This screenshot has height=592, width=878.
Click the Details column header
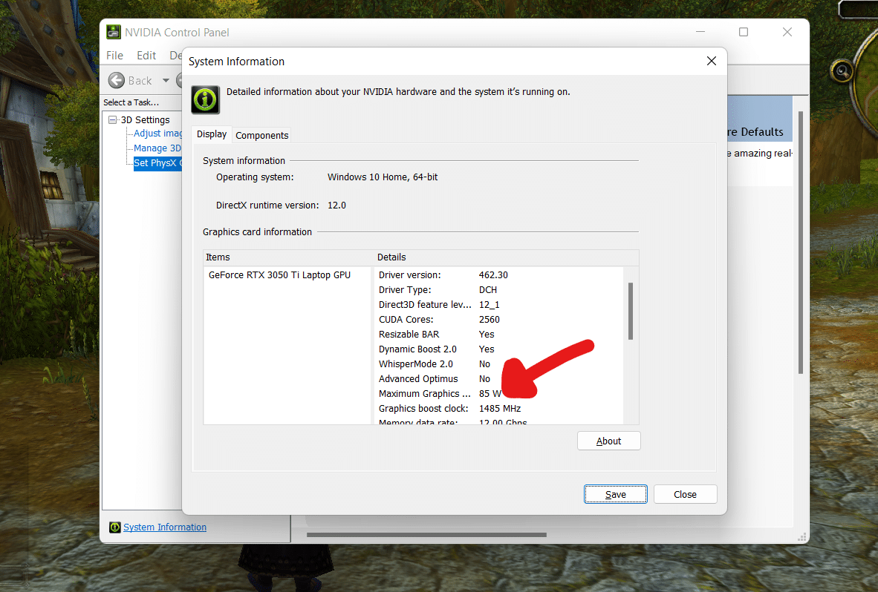coord(507,257)
